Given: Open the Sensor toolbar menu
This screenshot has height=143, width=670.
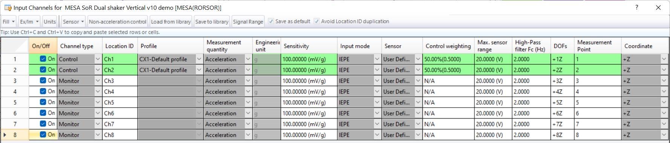Looking at the screenshot, I should 73,21.
